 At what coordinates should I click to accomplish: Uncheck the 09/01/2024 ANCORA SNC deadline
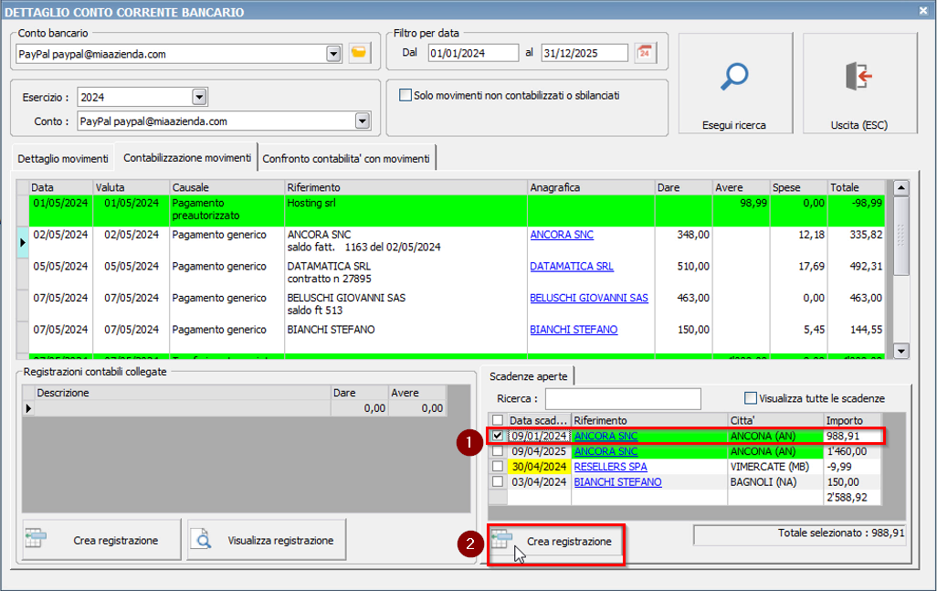click(498, 436)
